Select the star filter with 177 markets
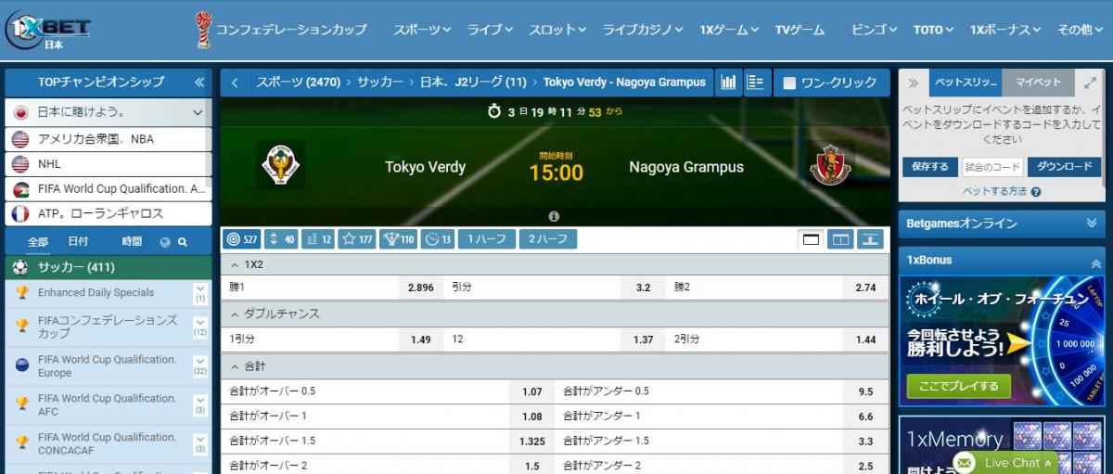 tap(356, 239)
